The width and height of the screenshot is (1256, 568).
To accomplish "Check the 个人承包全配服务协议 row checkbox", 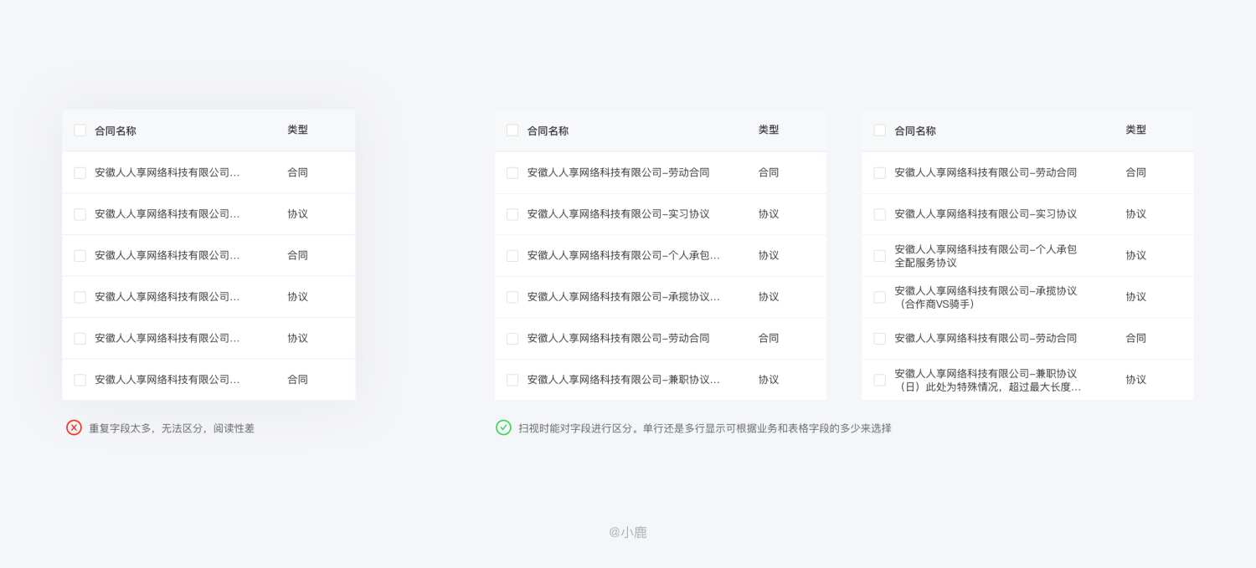I will [x=880, y=256].
